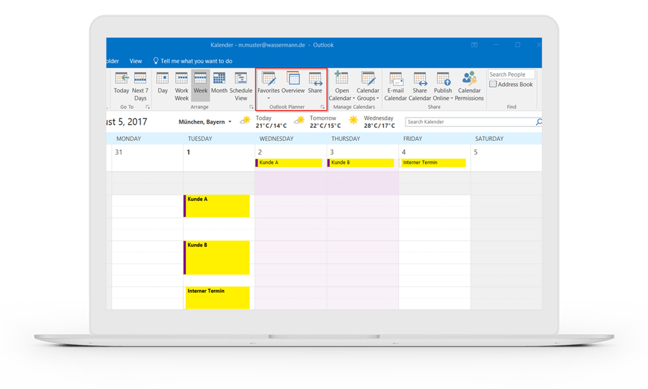Click the View ribbon tab
The width and height of the screenshot is (648, 389).
(135, 61)
